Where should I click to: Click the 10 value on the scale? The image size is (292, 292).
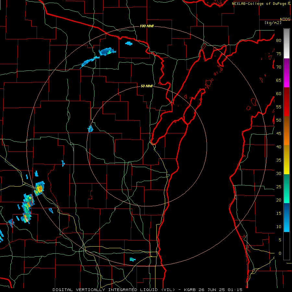pos(279,227)
